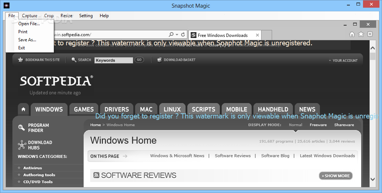Click the vertical scrollbar thumb
The height and width of the screenshot is (193, 382).
(x=373, y=56)
